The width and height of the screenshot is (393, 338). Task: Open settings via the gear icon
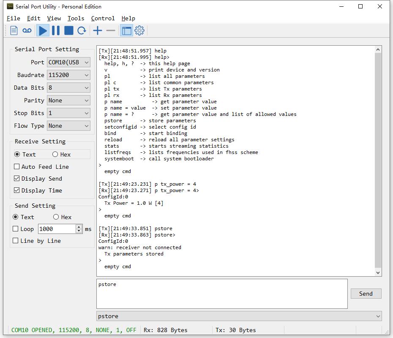pos(139,30)
